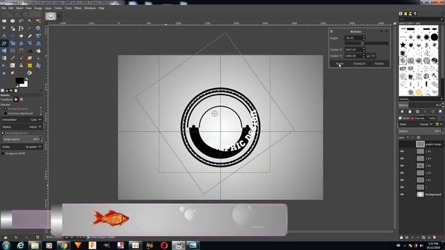Hide the Background layer eye icon
This screenshot has width=445, height=250.
(402, 194)
